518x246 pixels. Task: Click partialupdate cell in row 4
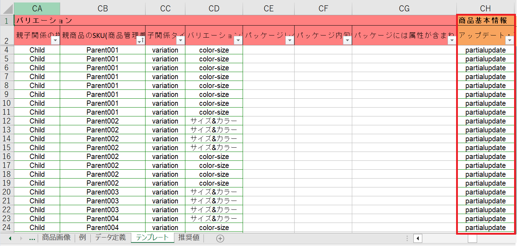[485, 50]
